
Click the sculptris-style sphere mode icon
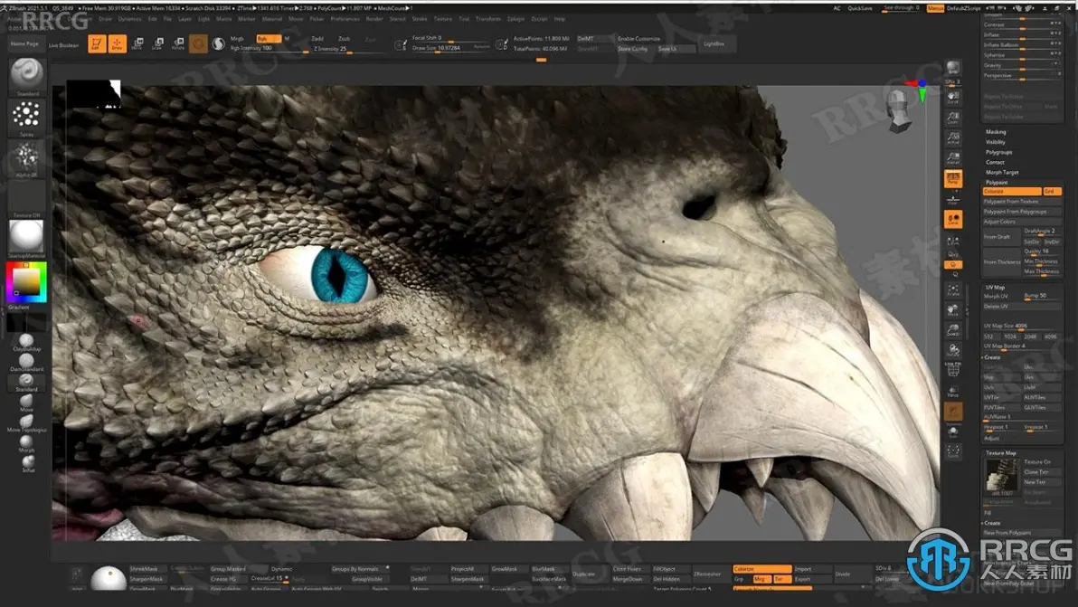click(219, 44)
